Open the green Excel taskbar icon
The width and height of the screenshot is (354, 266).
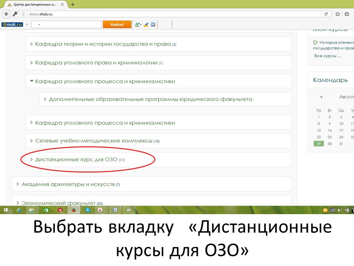(x=46, y=210)
